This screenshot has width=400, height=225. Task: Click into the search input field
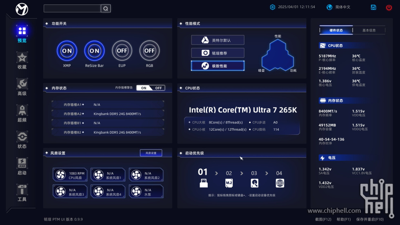pos(73,9)
